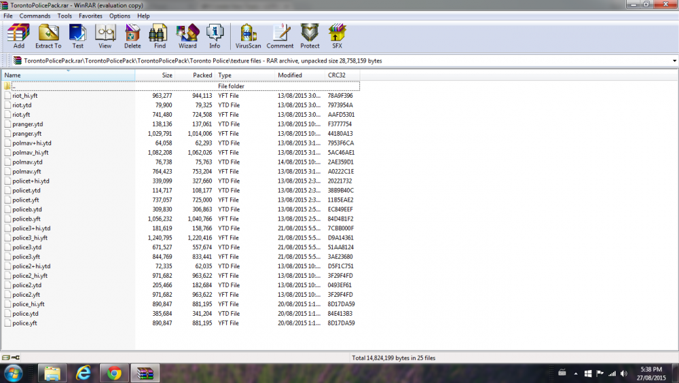The height and width of the screenshot is (383, 679).
Task: Select file police2+hi.ytd
Action: click(x=31, y=266)
